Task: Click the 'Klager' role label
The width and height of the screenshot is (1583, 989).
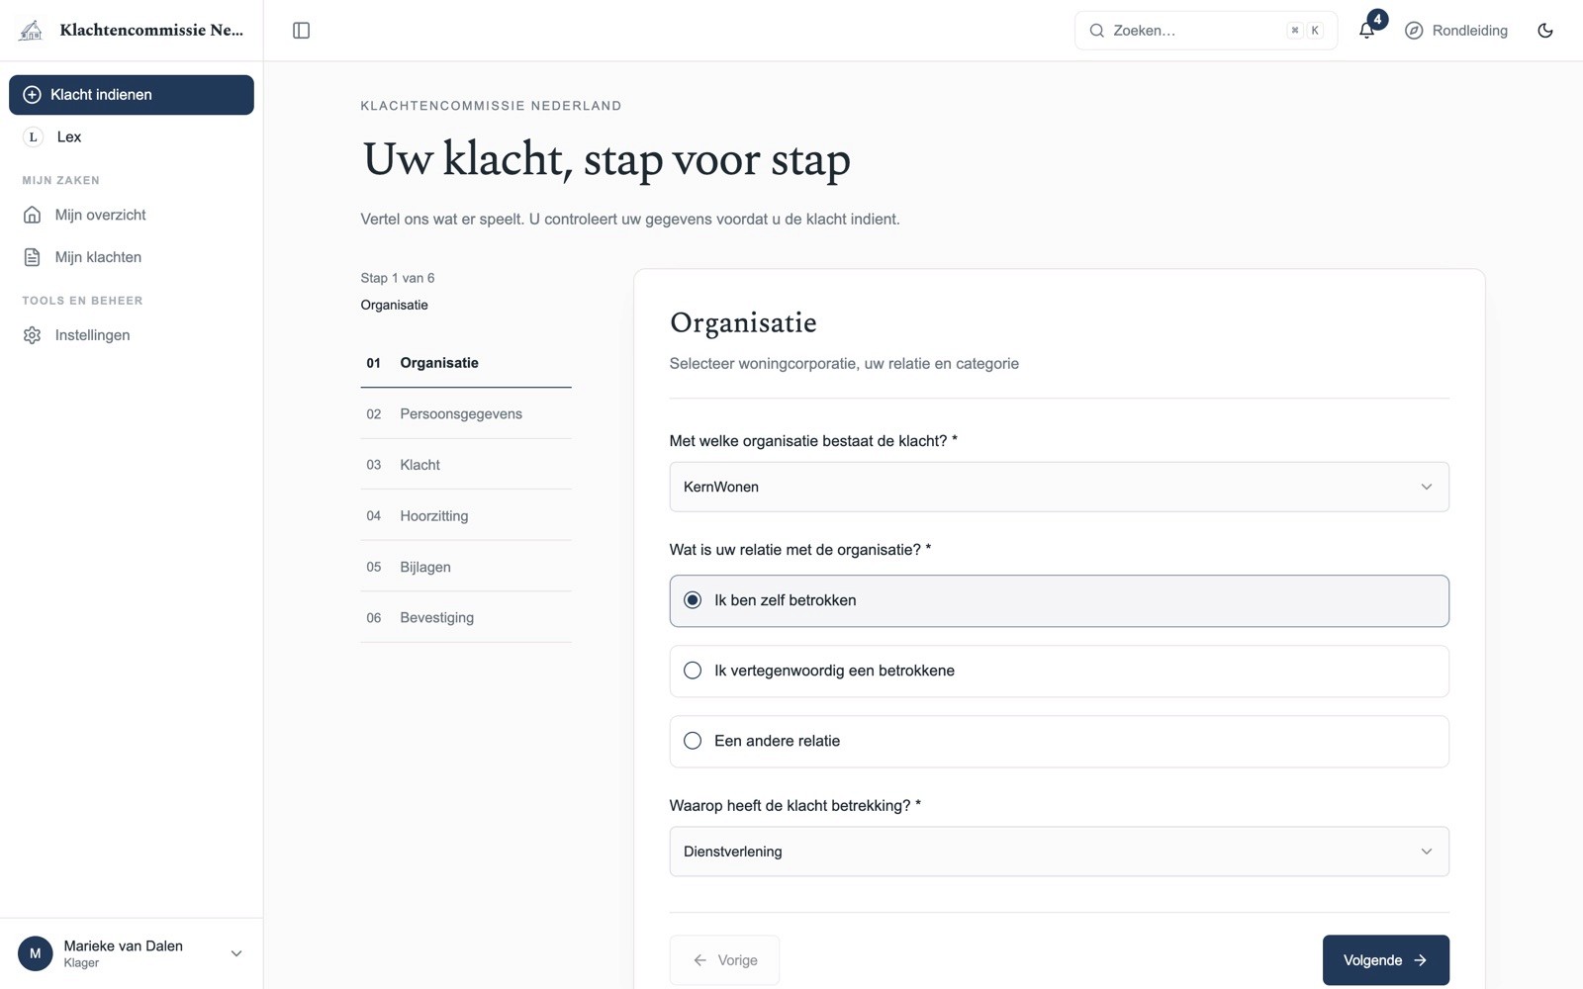Action: pyautogui.click(x=81, y=963)
